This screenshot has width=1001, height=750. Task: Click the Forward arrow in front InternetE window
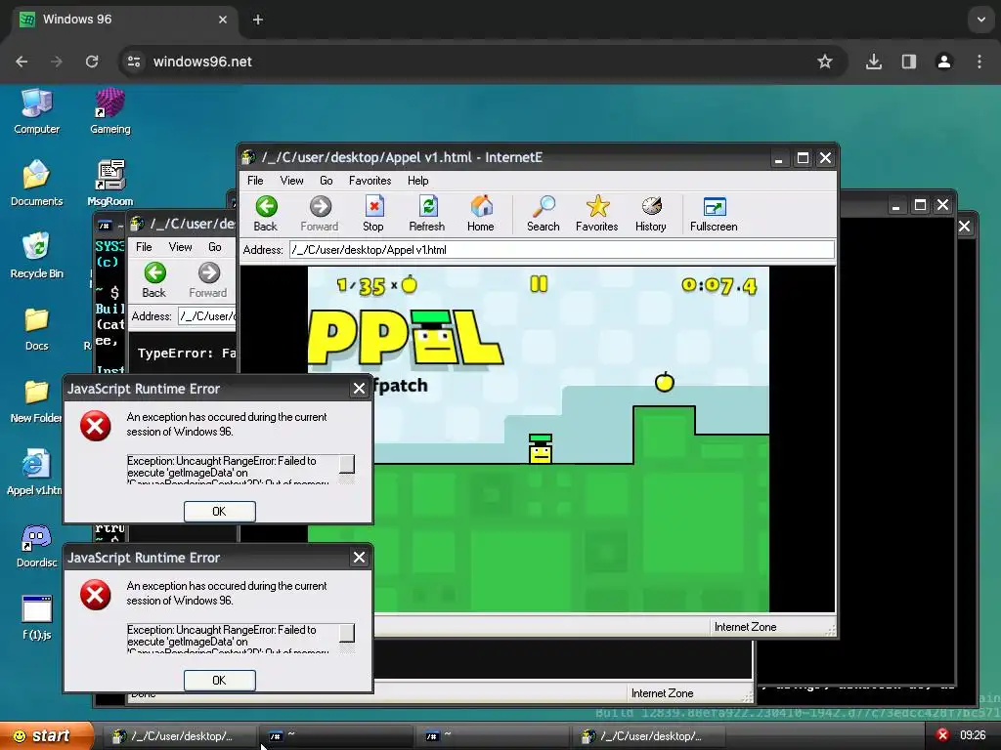point(320,214)
